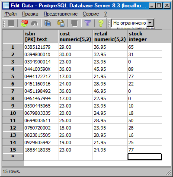This screenshot has height=177, width=173.
Task: Click isbn cell 0823015505
Action: tap(41, 135)
